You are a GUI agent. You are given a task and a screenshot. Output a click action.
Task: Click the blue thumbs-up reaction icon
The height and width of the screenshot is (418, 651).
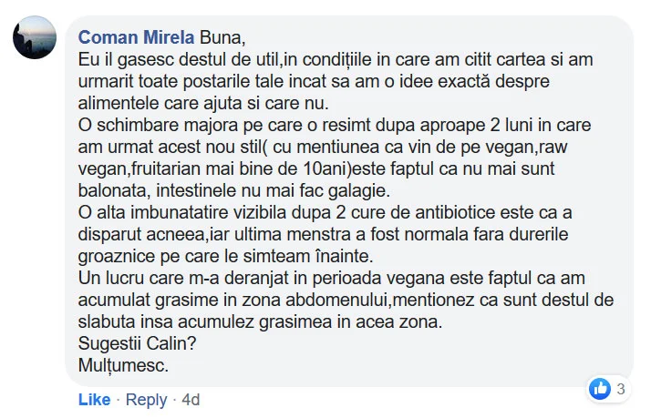(599, 389)
